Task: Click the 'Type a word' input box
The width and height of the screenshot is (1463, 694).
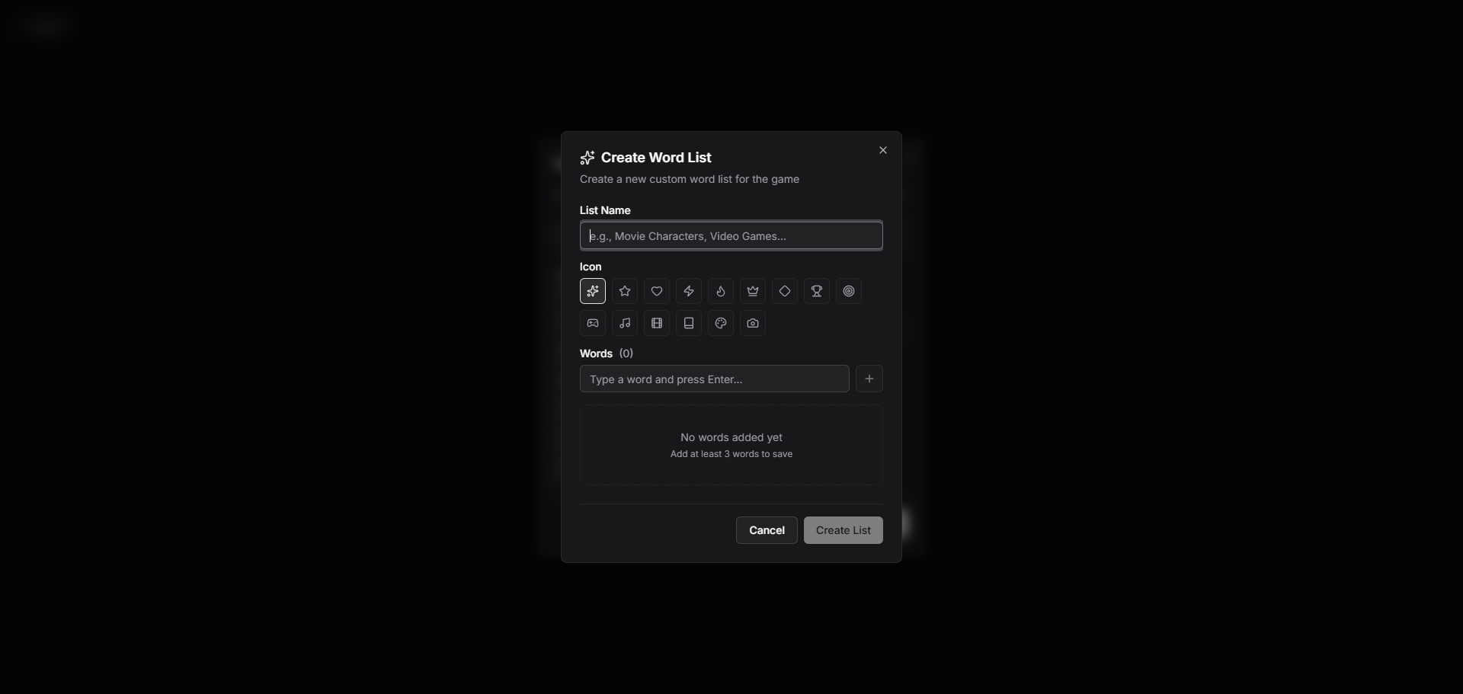Action: 714,379
